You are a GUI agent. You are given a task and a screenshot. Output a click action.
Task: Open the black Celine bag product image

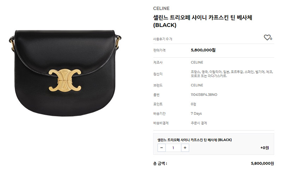point(65,73)
